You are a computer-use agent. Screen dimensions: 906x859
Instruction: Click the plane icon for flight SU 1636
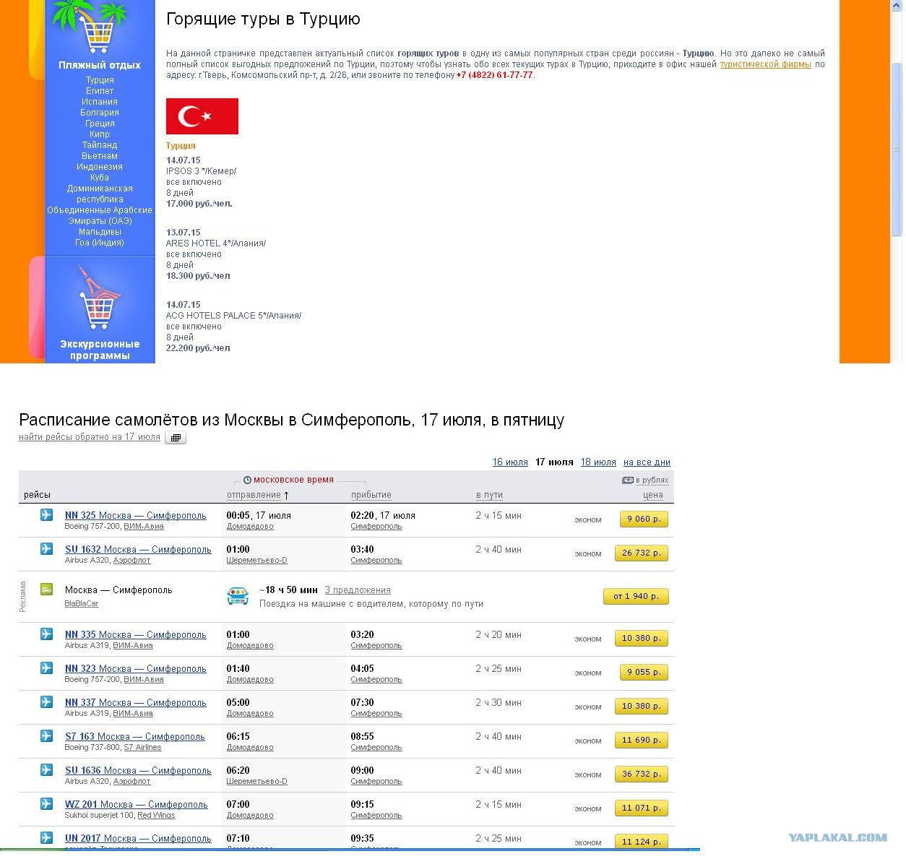click(x=47, y=770)
